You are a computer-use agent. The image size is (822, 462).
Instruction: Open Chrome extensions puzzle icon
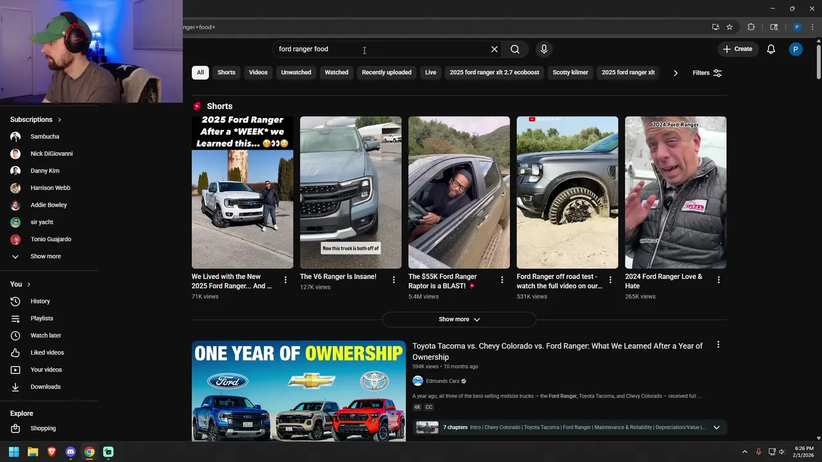coord(751,27)
